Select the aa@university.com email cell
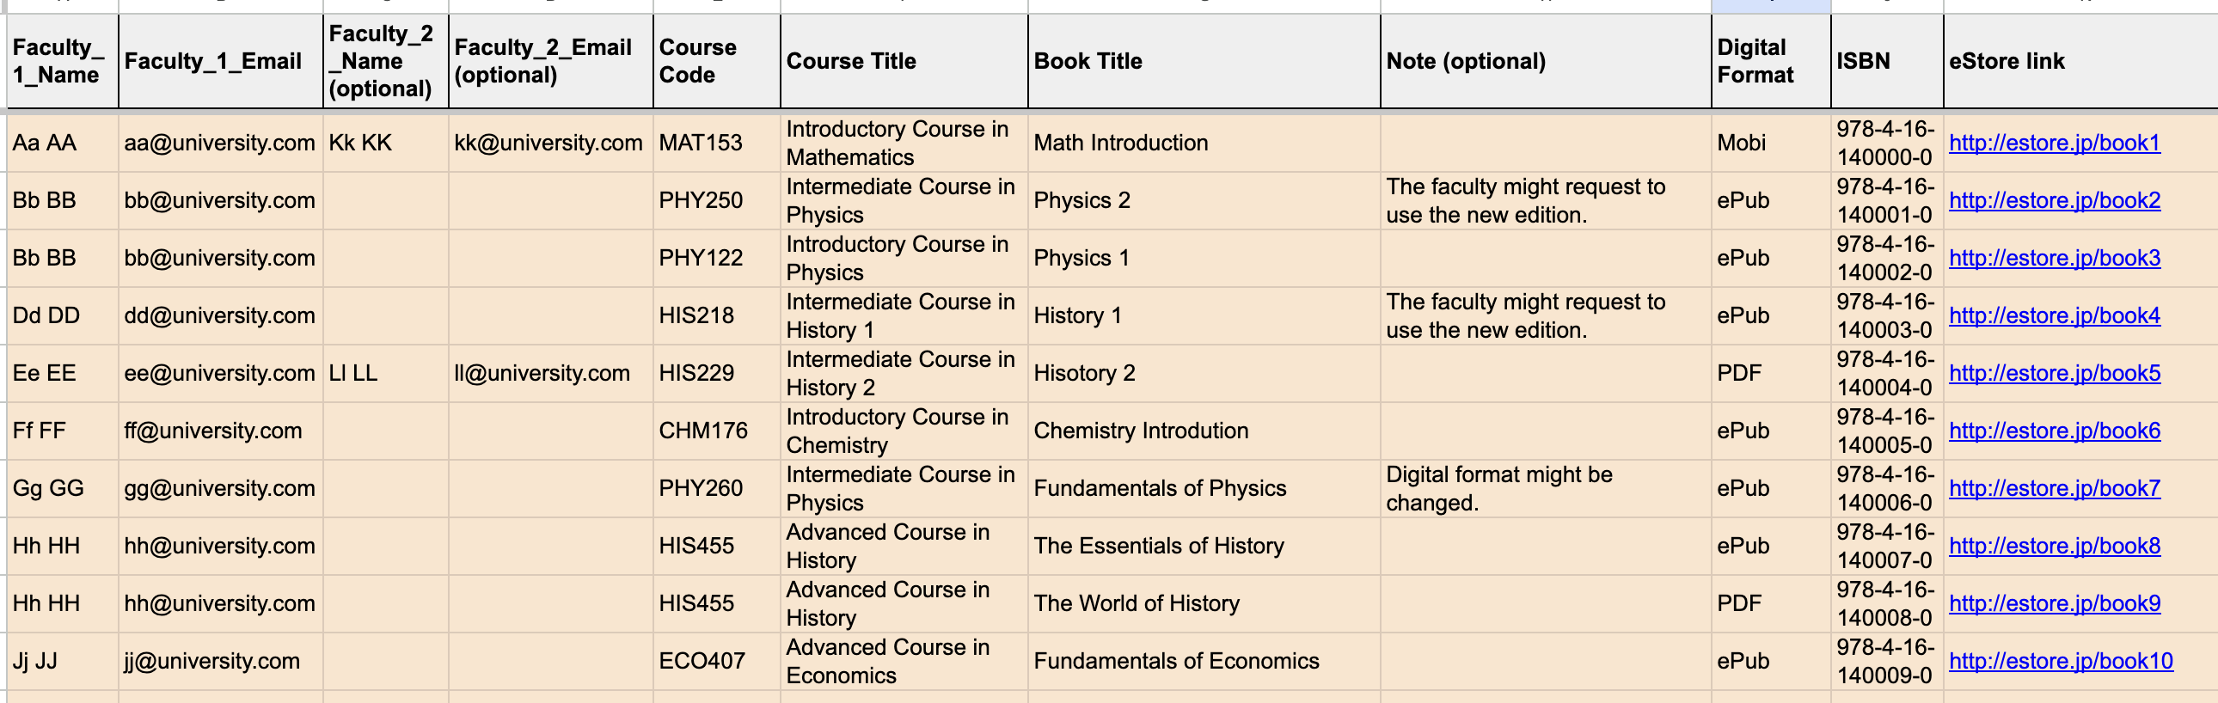The image size is (2218, 703). [x=220, y=143]
